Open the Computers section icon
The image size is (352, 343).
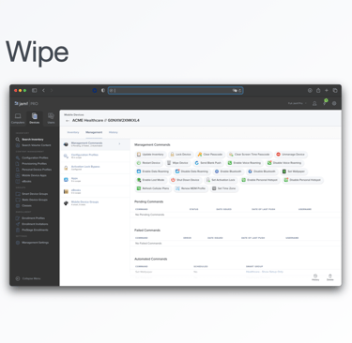point(18,118)
